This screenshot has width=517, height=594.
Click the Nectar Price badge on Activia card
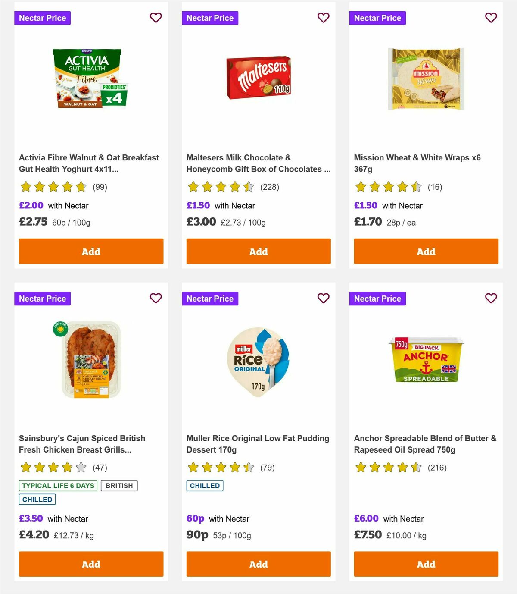42,18
